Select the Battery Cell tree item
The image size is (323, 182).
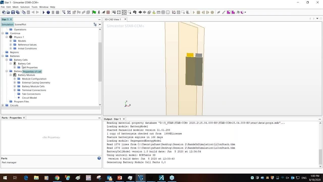24,64
